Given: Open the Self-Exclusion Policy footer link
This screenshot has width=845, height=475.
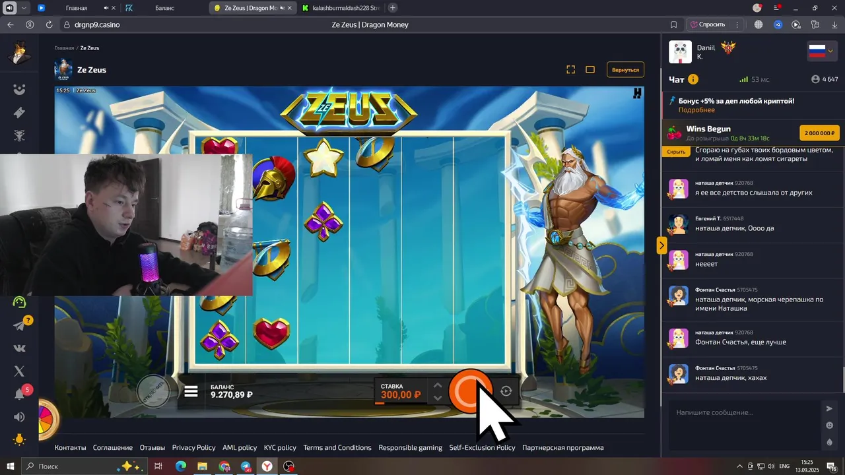Looking at the screenshot, I should tap(483, 447).
